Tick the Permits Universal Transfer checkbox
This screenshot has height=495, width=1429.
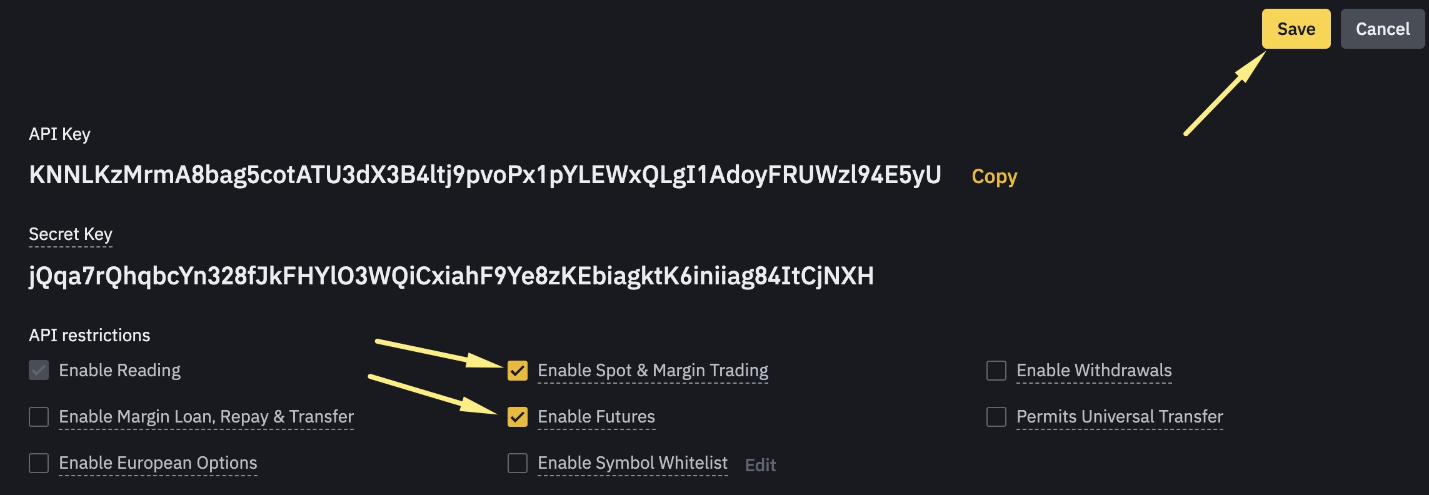(996, 417)
